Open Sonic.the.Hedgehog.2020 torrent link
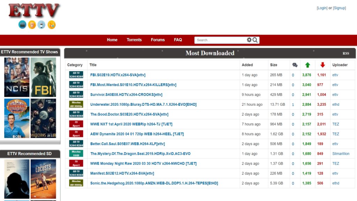 pyautogui.click(x=154, y=183)
